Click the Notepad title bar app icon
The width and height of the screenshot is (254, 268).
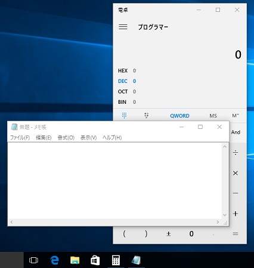point(14,127)
